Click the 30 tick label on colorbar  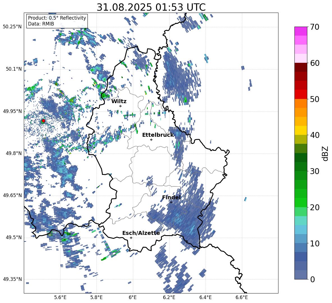coord(314,171)
